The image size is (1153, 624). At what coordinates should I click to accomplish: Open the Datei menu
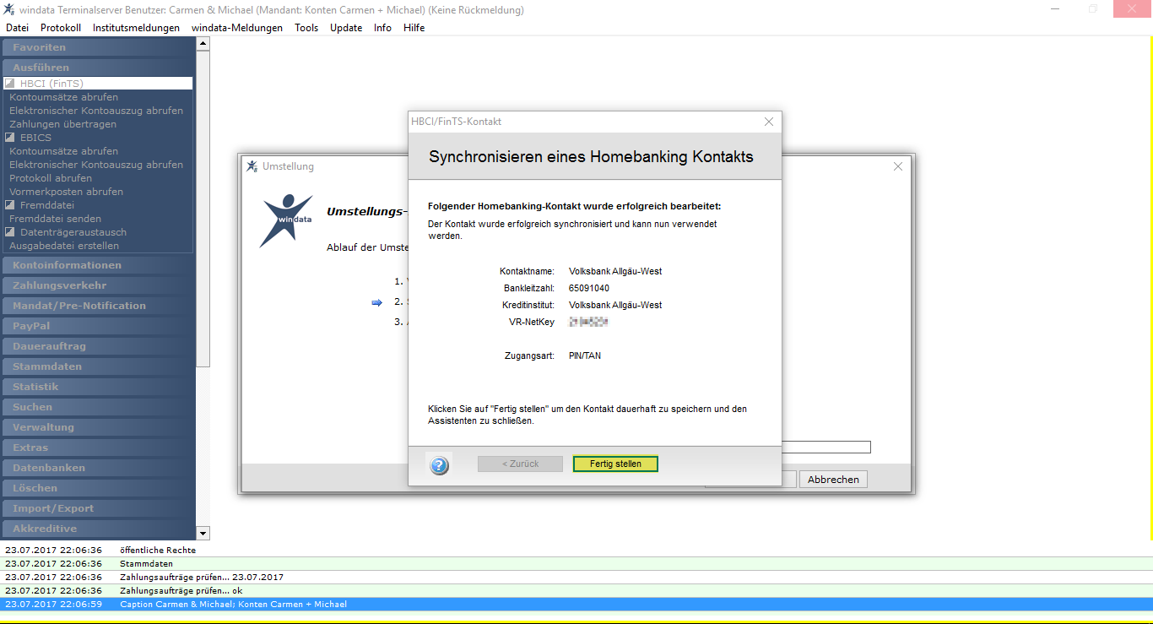pos(17,27)
